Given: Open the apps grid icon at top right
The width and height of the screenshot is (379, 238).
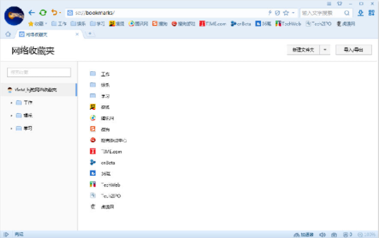Looking at the screenshot, I should click(x=371, y=13).
